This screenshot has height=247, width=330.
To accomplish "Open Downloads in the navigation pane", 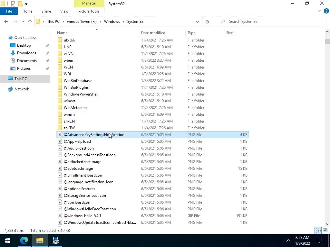I will point(26,53).
